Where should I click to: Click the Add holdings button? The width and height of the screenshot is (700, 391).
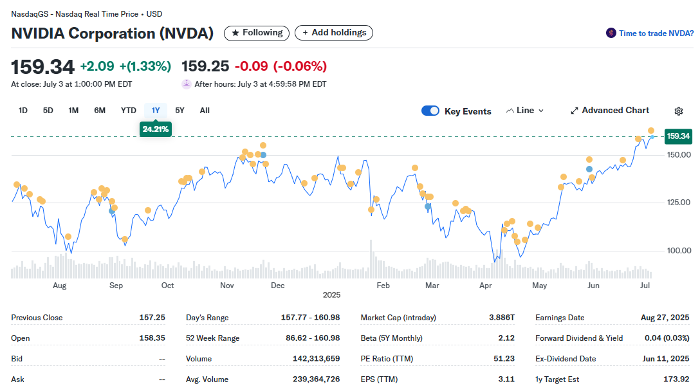334,33
